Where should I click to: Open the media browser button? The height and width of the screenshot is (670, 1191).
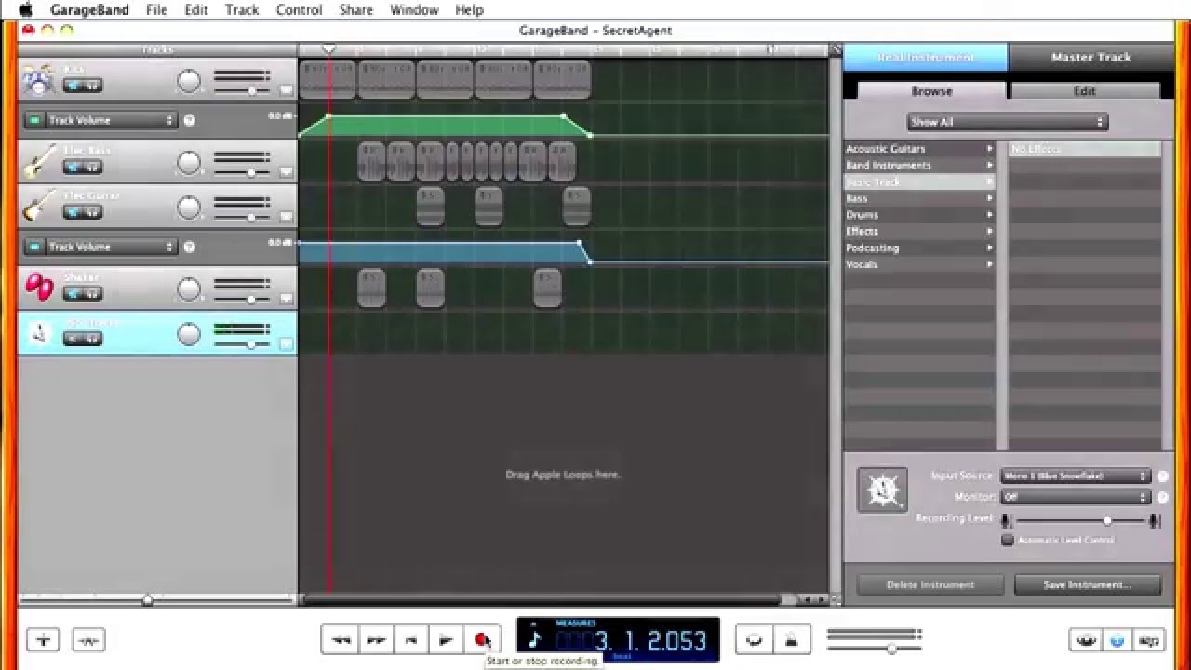[x=1150, y=640]
